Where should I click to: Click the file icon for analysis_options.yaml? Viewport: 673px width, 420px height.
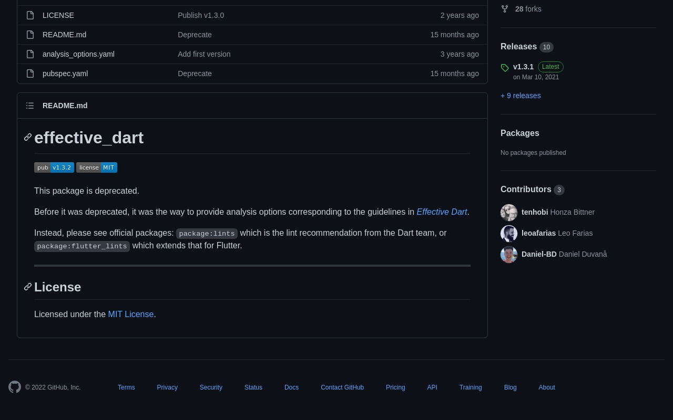click(x=30, y=54)
